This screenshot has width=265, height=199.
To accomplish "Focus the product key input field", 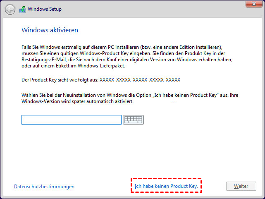I will [x=72, y=120].
